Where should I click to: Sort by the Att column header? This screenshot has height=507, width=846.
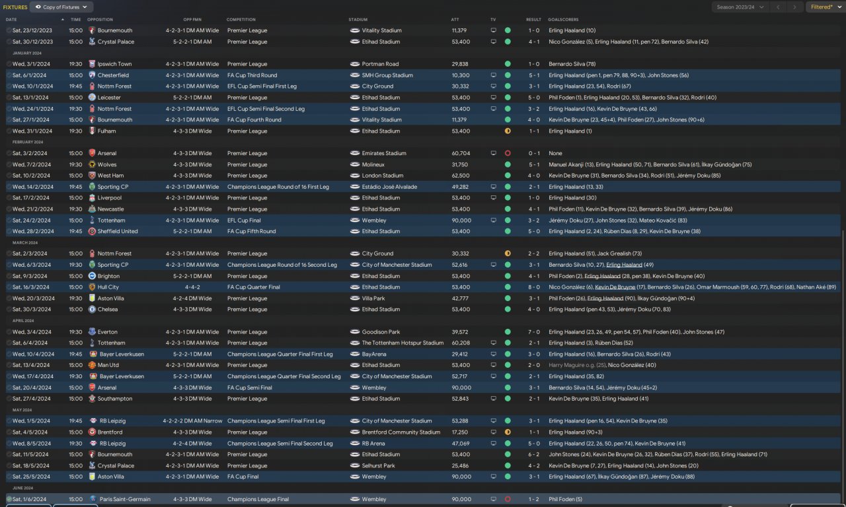[x=455, y=20]
